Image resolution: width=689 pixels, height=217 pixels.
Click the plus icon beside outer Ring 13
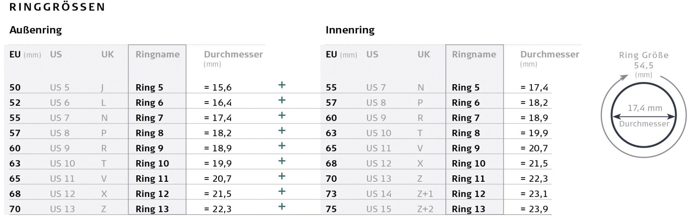[x=282, y=206]
